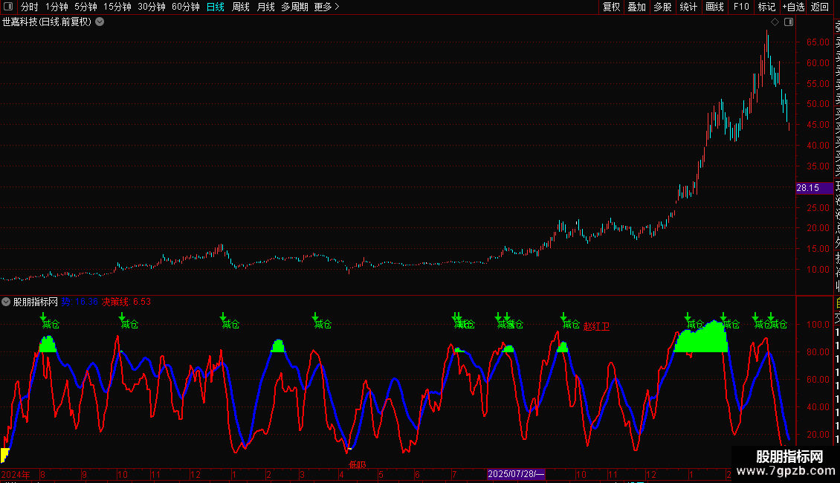Add stock via +自选 button

[x=793, y=7]
